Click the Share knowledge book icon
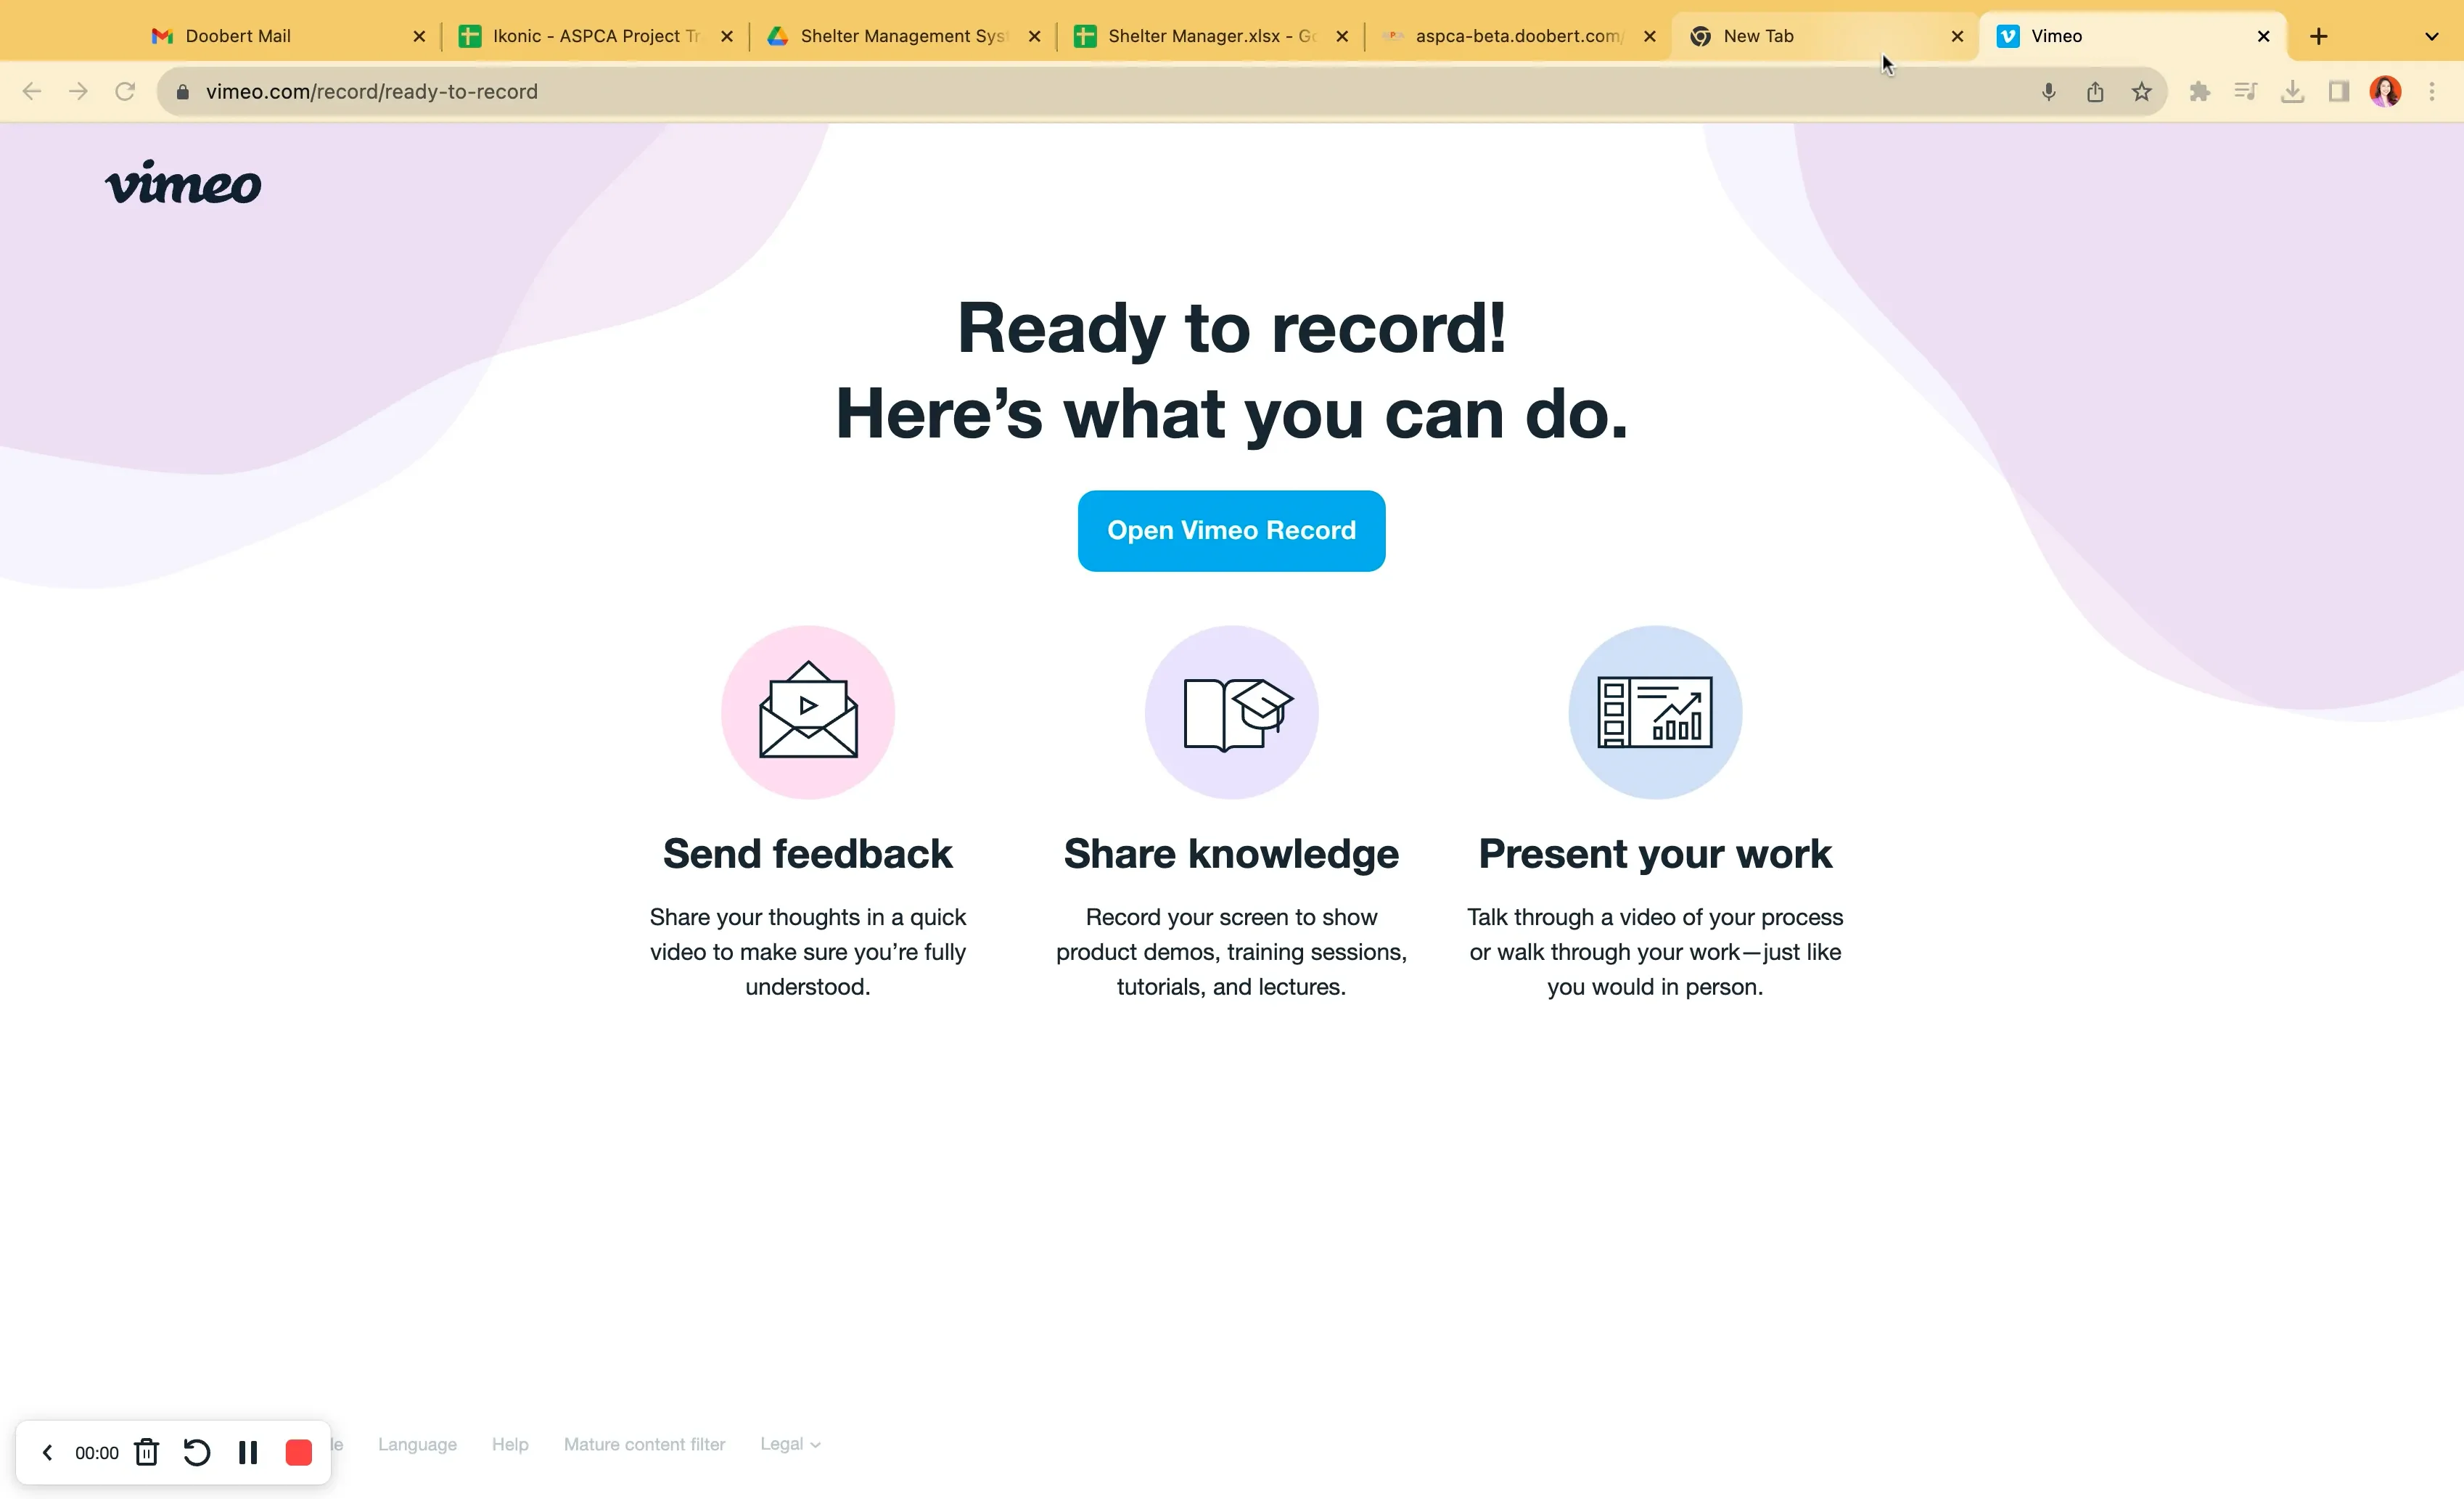 (x=1231, y=712)
